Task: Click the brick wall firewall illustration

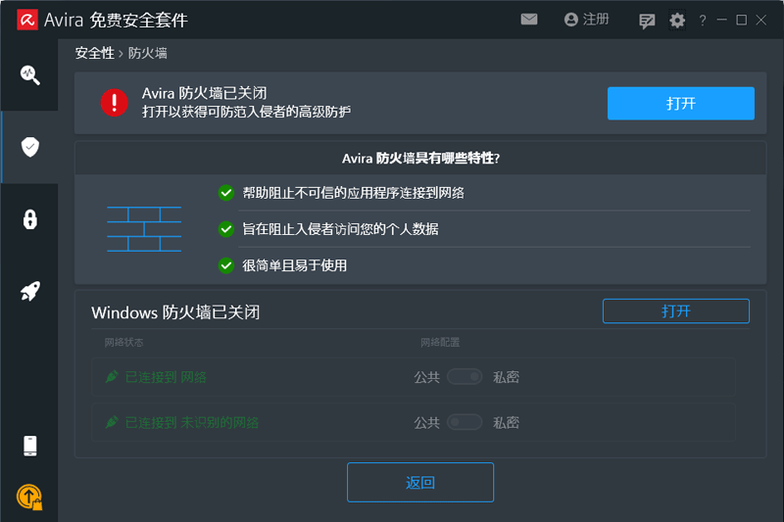Action: point(143,229)
